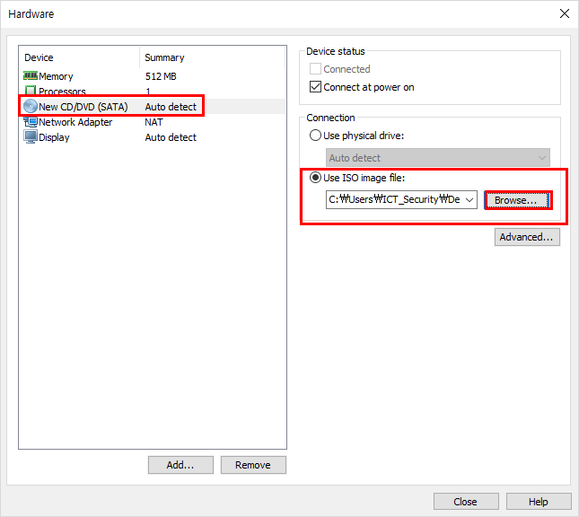The image size is (579, 517).
Task: Click the Close button at bottom
Action: pos(466,502)
